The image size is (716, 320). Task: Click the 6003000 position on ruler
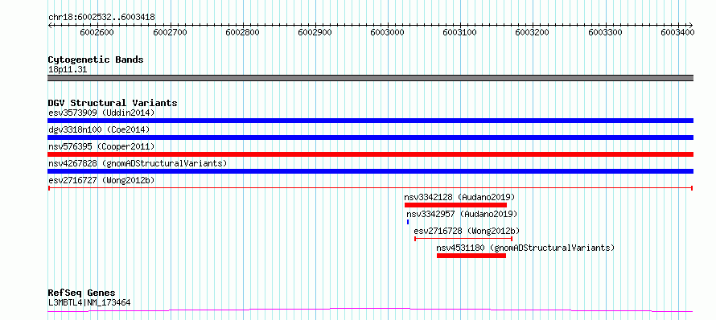[x=388, y=32]
